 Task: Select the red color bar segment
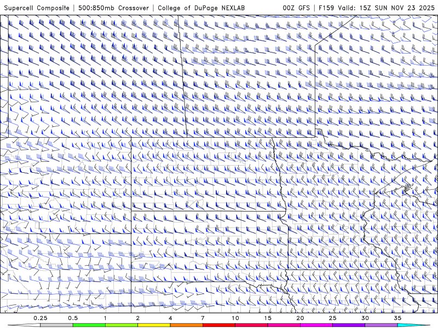(219, 325)
